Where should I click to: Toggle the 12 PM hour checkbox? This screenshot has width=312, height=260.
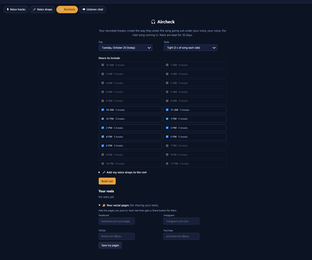(103, 119)
